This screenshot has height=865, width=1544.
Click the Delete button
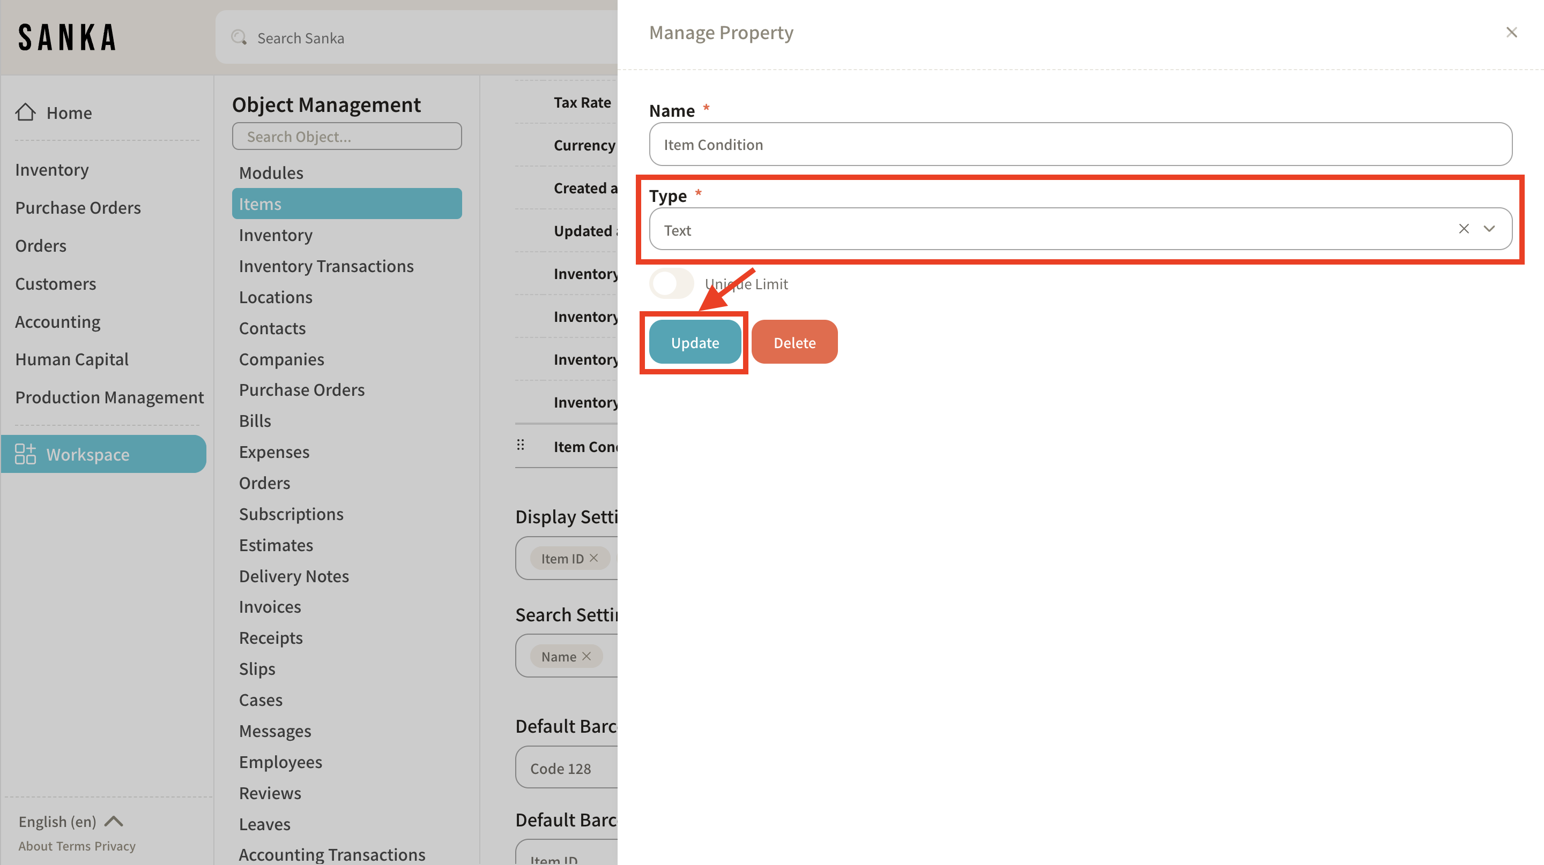[x=793, y=342]
